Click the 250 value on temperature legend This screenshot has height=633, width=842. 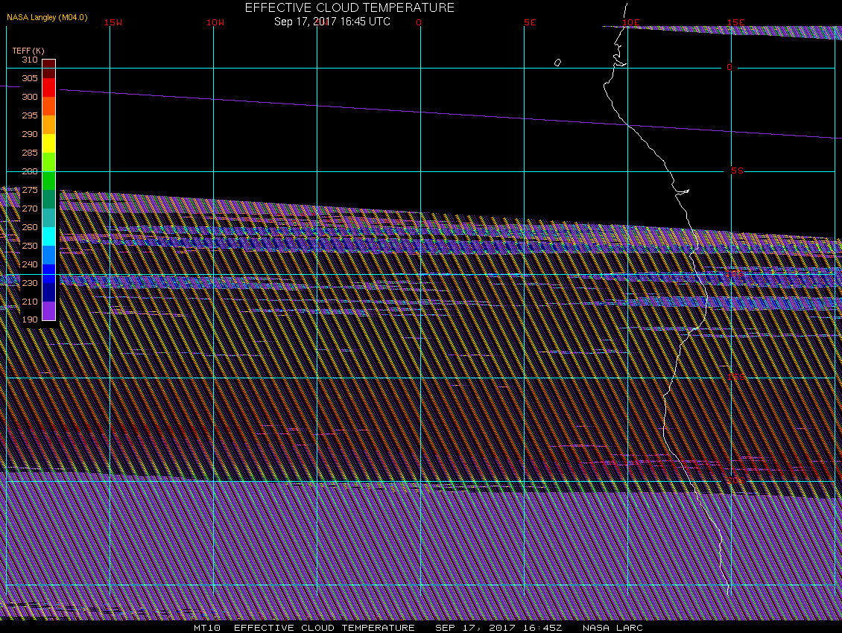(30, 246)
